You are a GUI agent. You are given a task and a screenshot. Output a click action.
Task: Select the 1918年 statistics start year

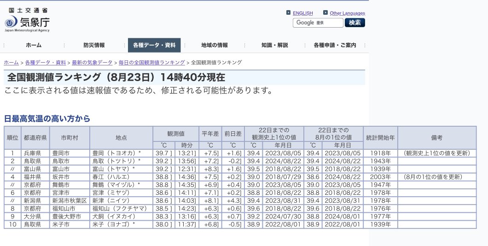(380, 153)
